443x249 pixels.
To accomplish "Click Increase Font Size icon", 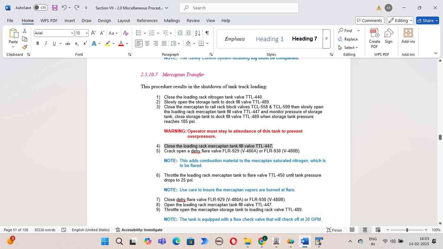I will tap(93, 33).
